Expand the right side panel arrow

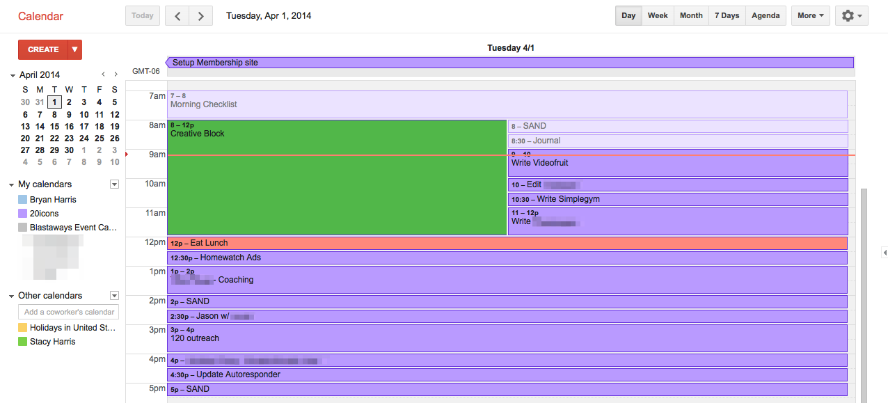point(884,252)
